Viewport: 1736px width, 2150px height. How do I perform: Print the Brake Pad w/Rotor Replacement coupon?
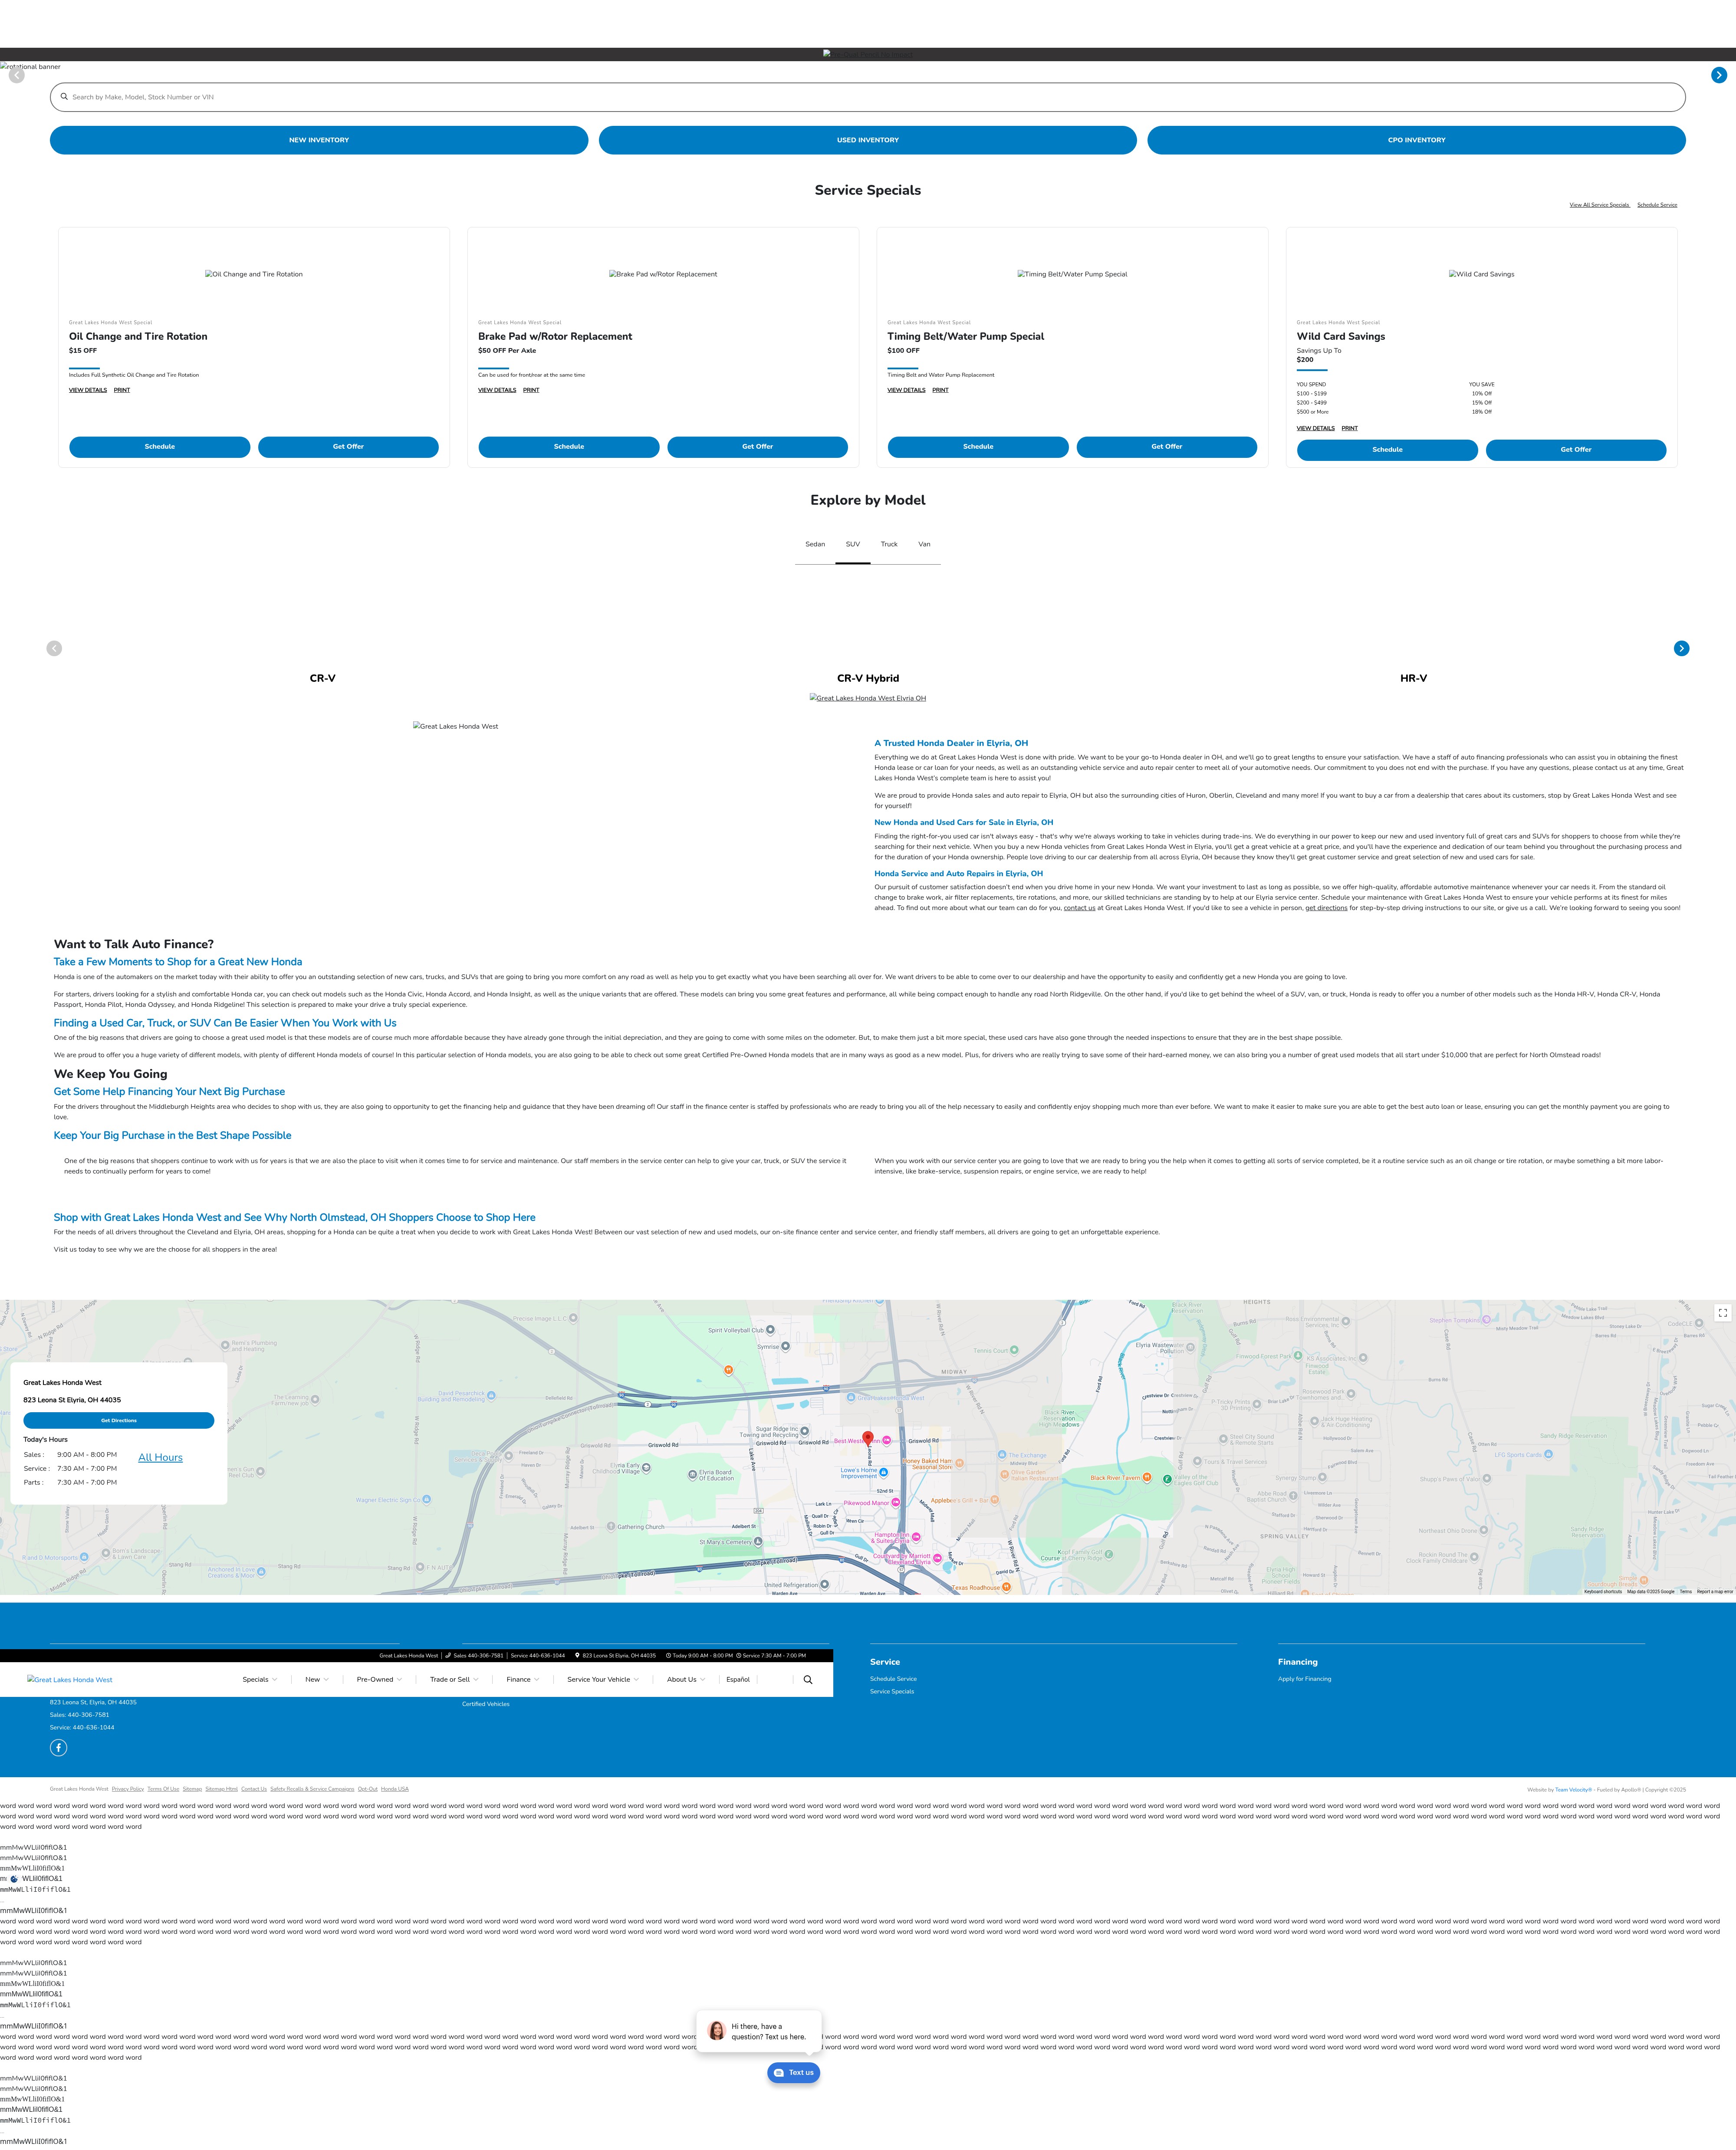tap(531, 390)
